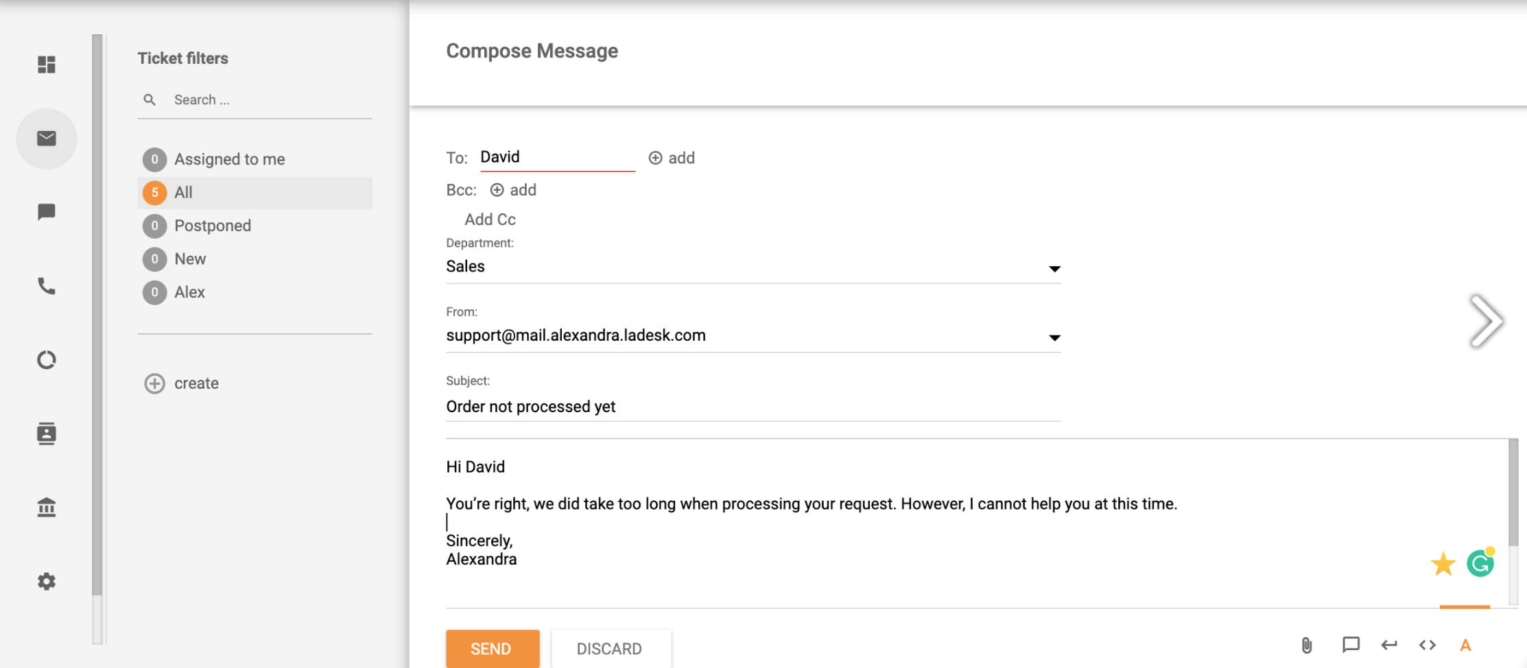Open text formatting with the orange A icon

pos(1465,645)
